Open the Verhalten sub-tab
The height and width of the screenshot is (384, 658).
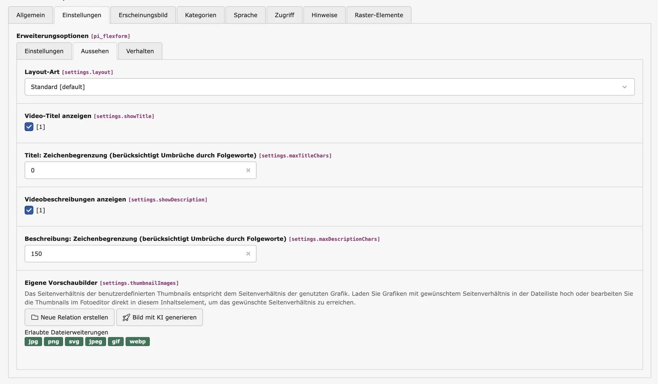(x=140, y=51)
